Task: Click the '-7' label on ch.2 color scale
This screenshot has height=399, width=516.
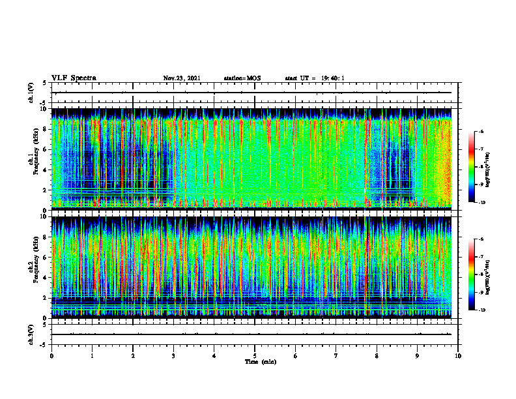Action: pos(481,257)
